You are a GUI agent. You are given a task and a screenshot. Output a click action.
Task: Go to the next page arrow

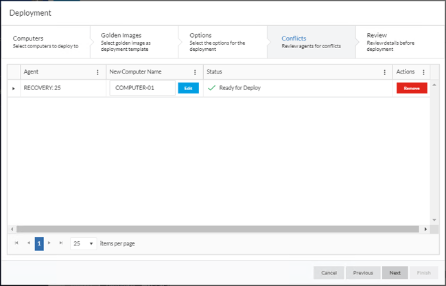point(49,243)
